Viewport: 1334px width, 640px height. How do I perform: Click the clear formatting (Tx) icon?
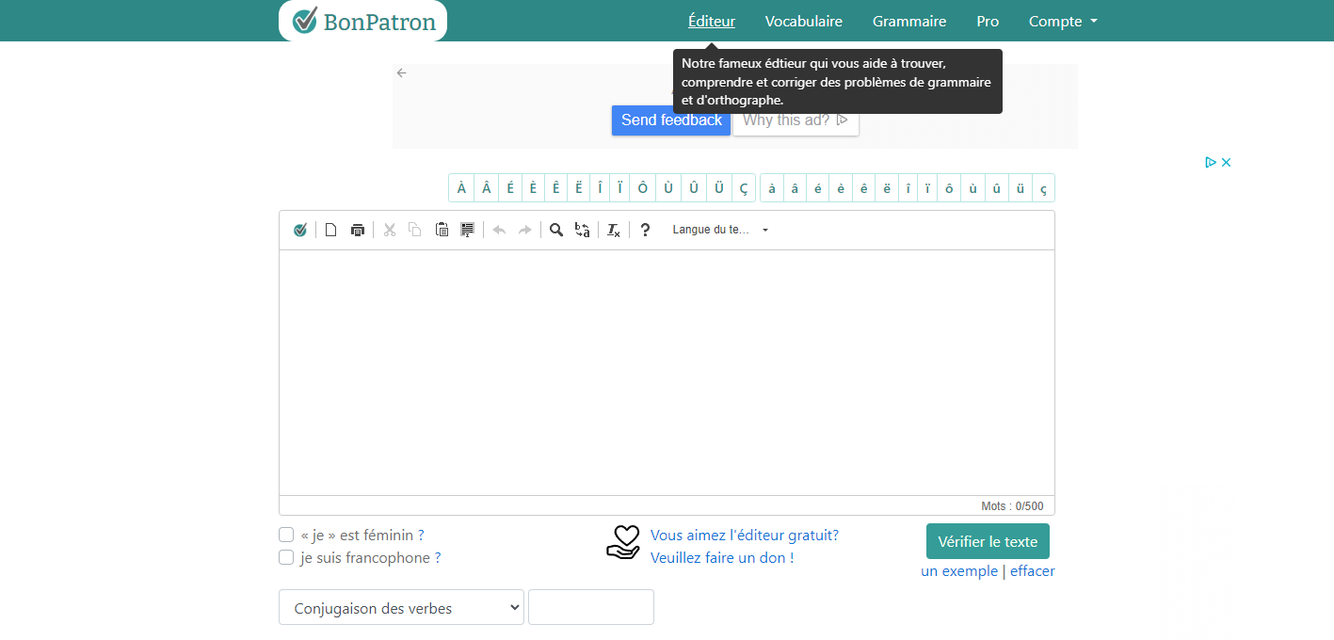tap(613, 230)
